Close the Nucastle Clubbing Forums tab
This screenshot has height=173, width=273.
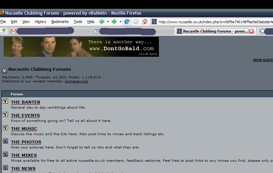click(x=251, y=31)
